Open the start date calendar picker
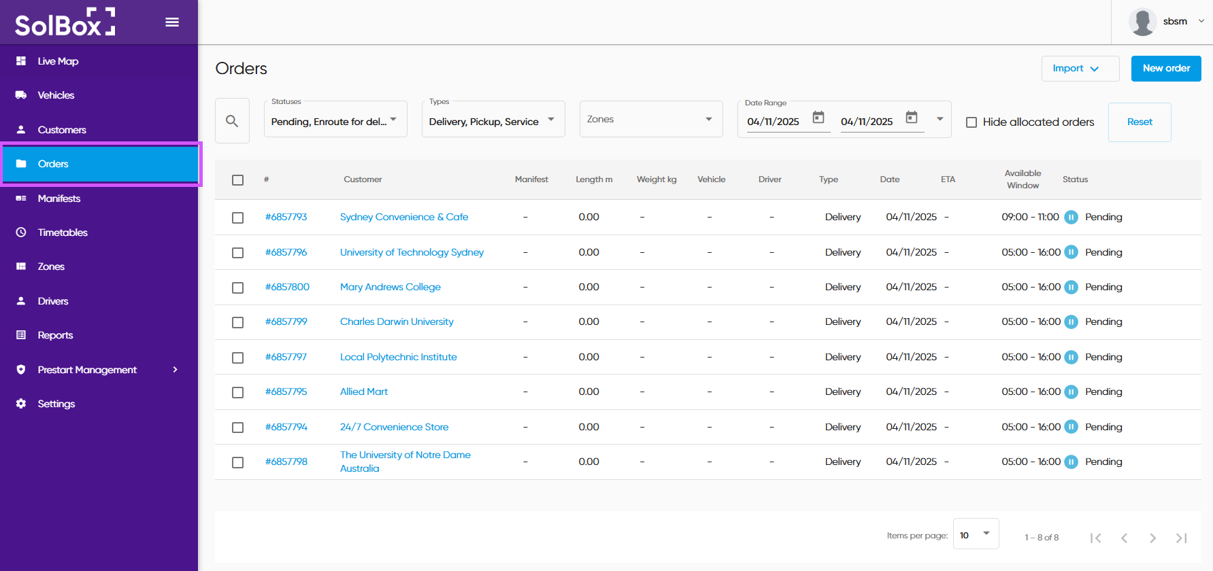The image size is (1213, 571). 818,118
